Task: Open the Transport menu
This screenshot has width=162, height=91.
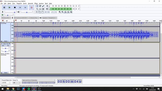Action: pos(19,3)
